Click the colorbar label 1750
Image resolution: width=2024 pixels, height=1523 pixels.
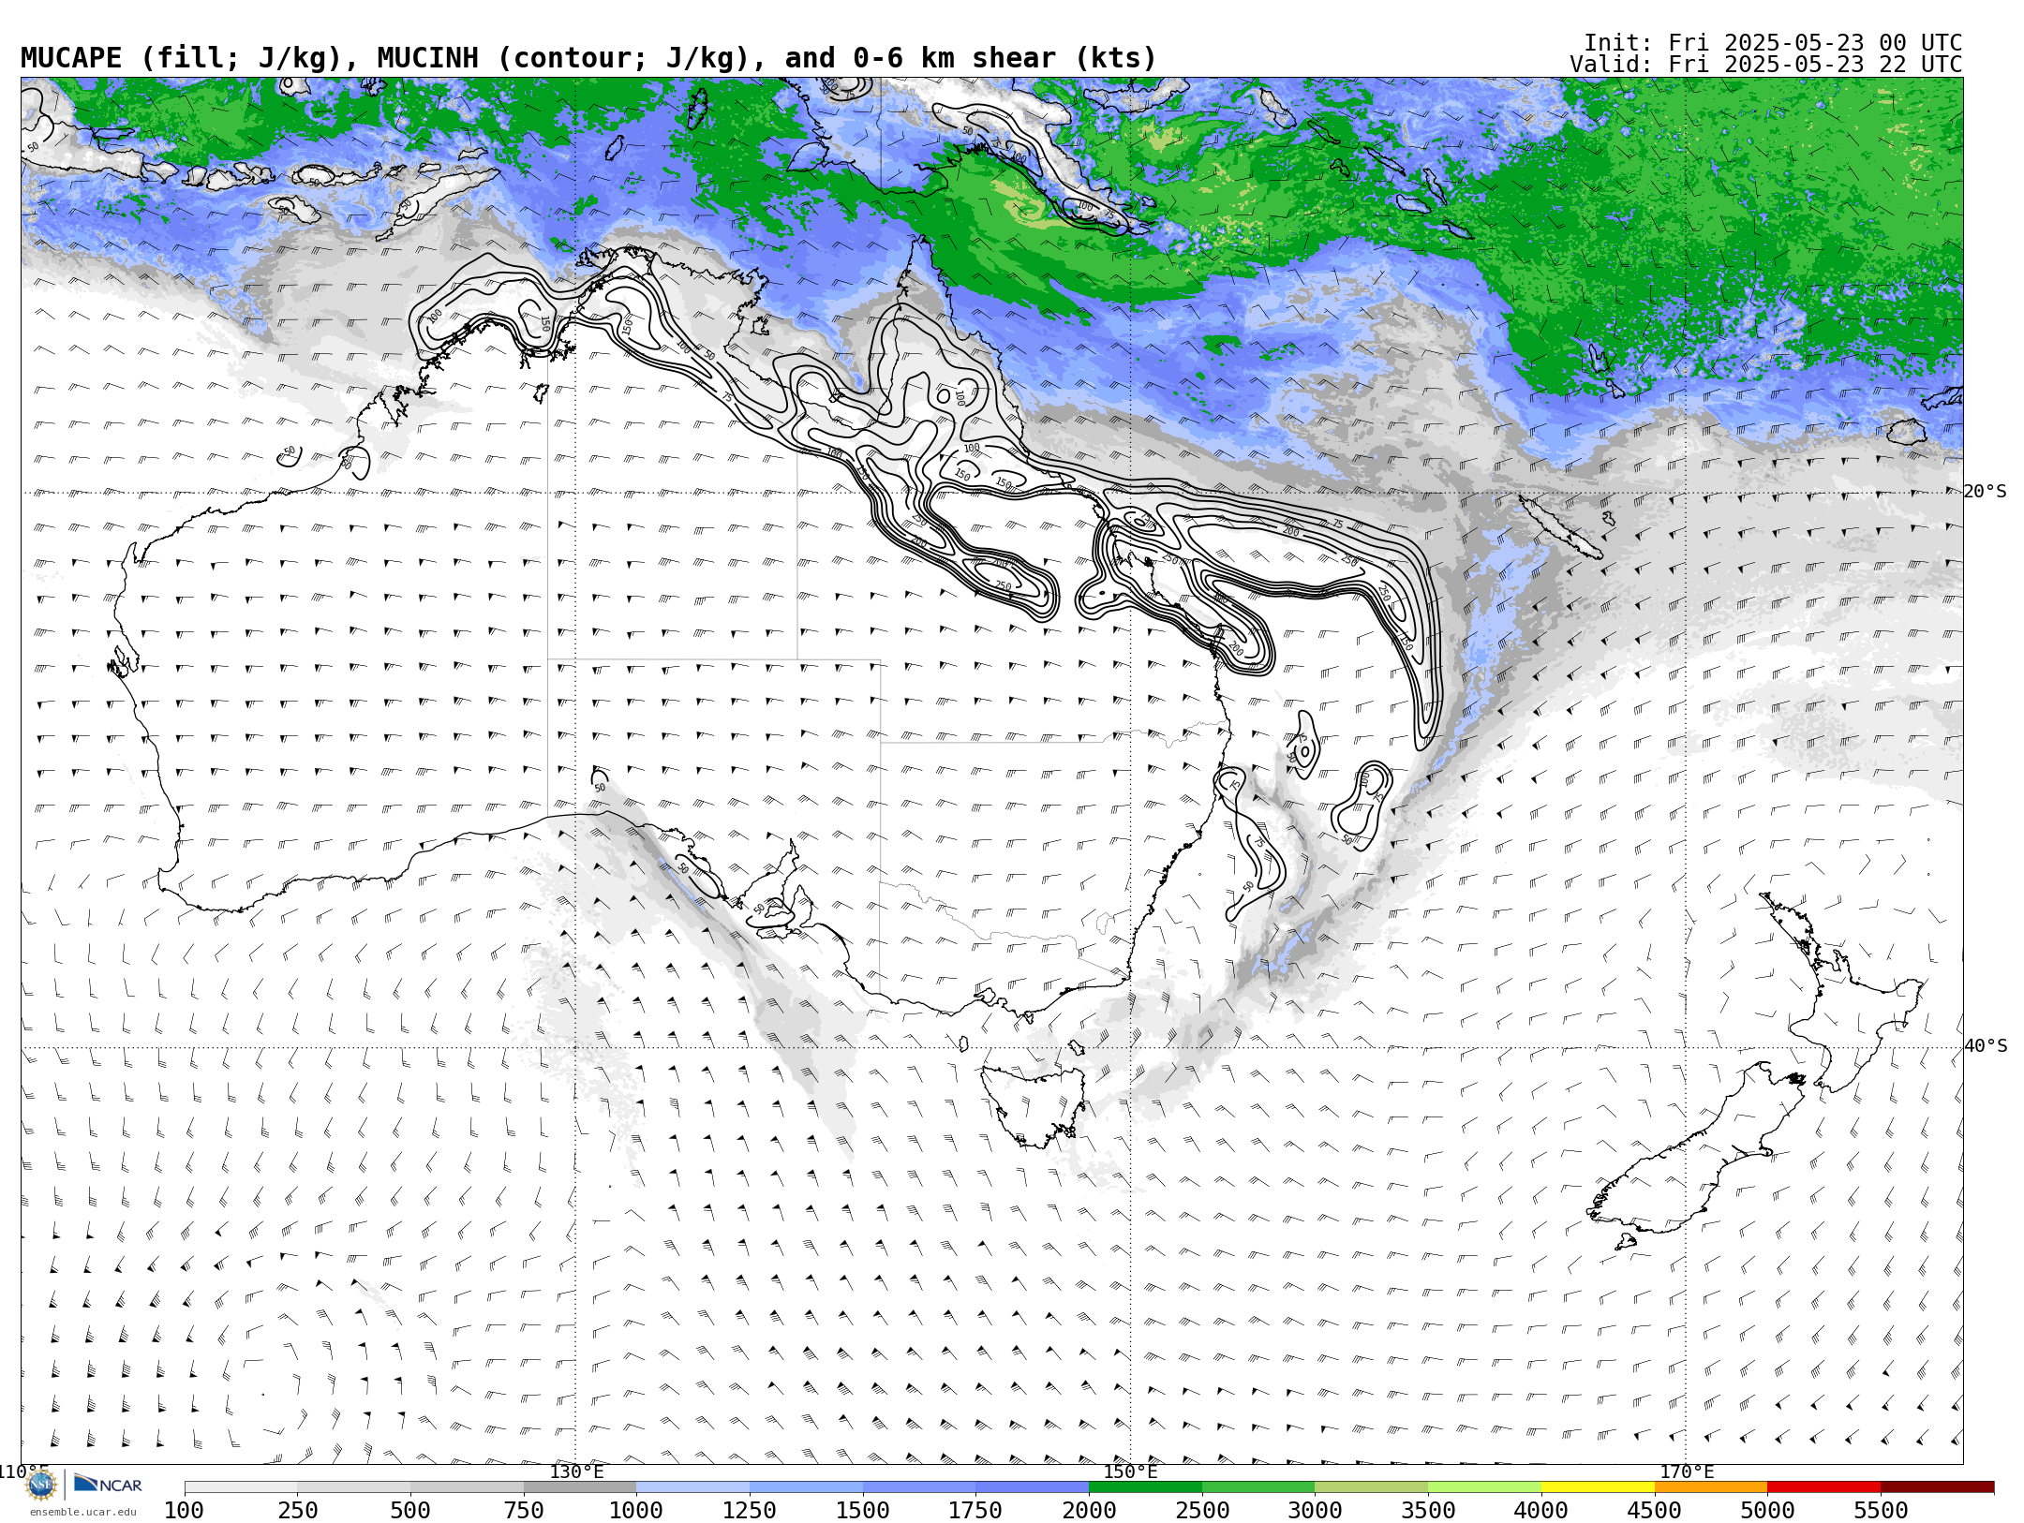(975, 1510)
